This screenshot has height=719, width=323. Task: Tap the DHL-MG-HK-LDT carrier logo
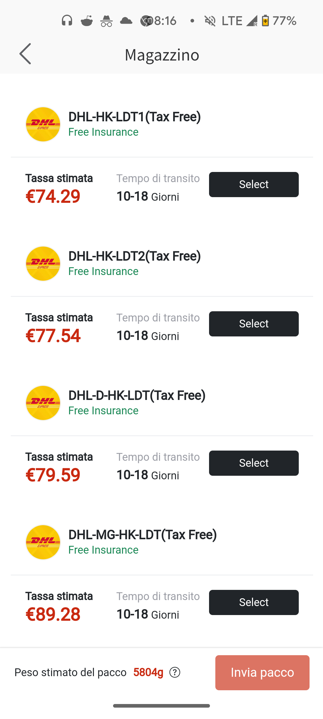[x=43, y=542]
